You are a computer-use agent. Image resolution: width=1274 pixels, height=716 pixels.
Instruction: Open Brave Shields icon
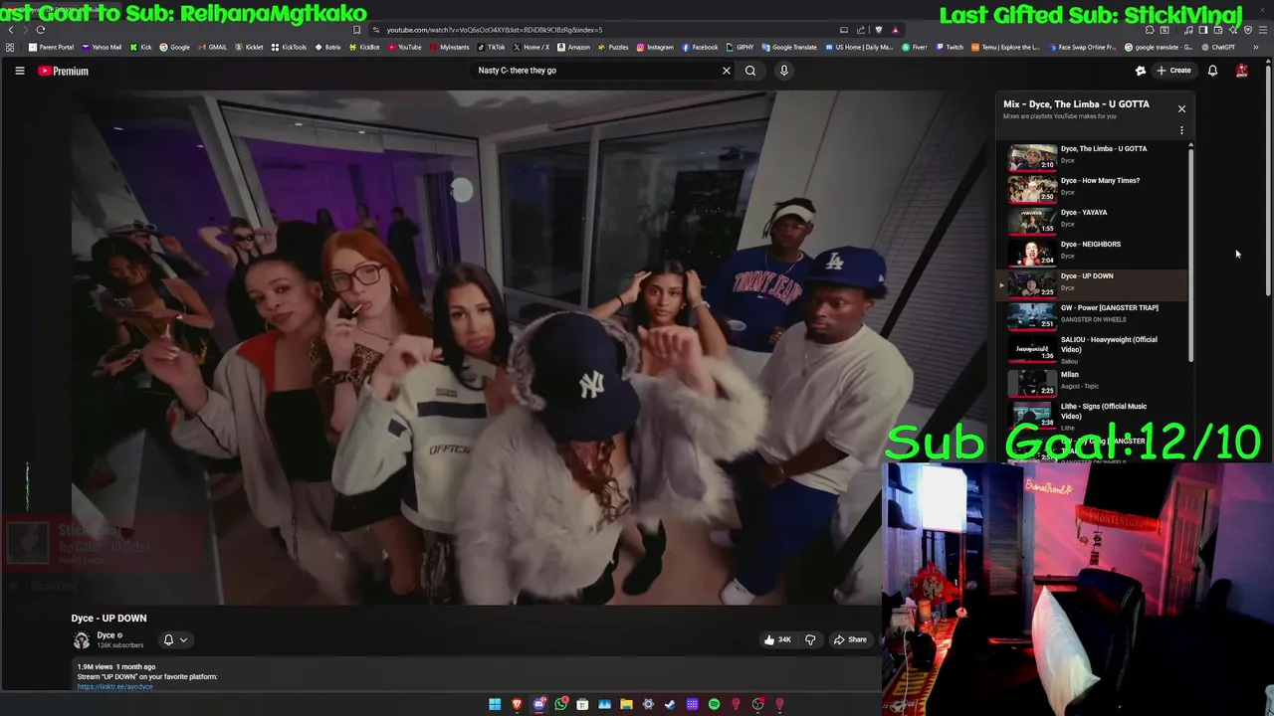tap(878, 30)
